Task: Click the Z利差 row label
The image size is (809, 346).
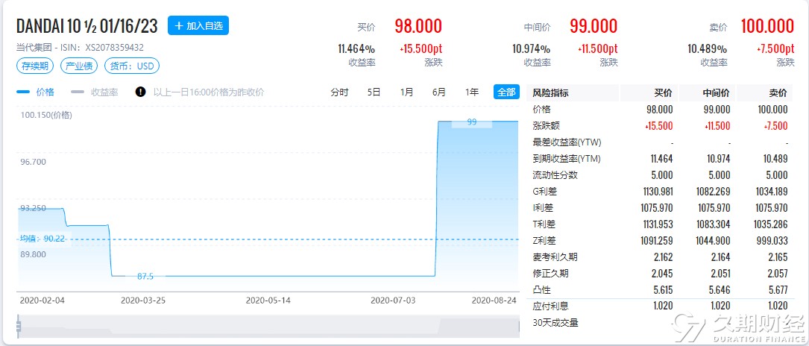Action: [544, 240]
